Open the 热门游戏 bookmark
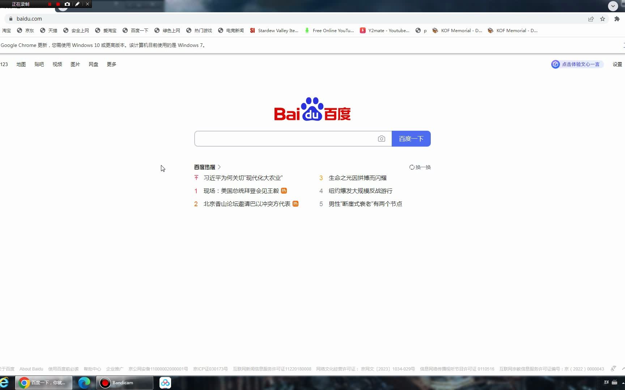Image resolution: width=625 pixels, height=390 pixels. [x=199, y=30]
